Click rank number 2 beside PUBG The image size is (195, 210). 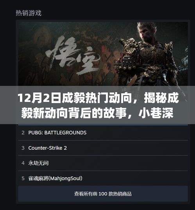[x=23, y=133]
